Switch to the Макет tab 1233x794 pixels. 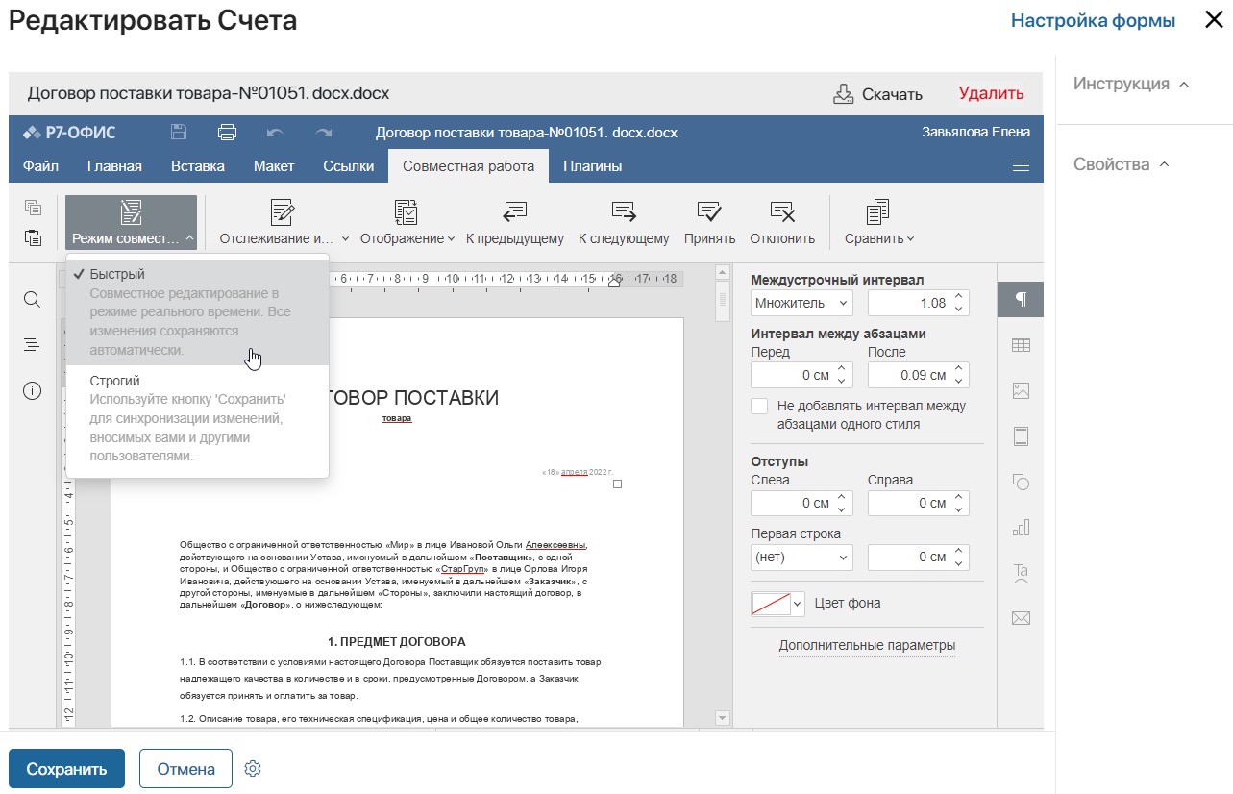(274, 166)
